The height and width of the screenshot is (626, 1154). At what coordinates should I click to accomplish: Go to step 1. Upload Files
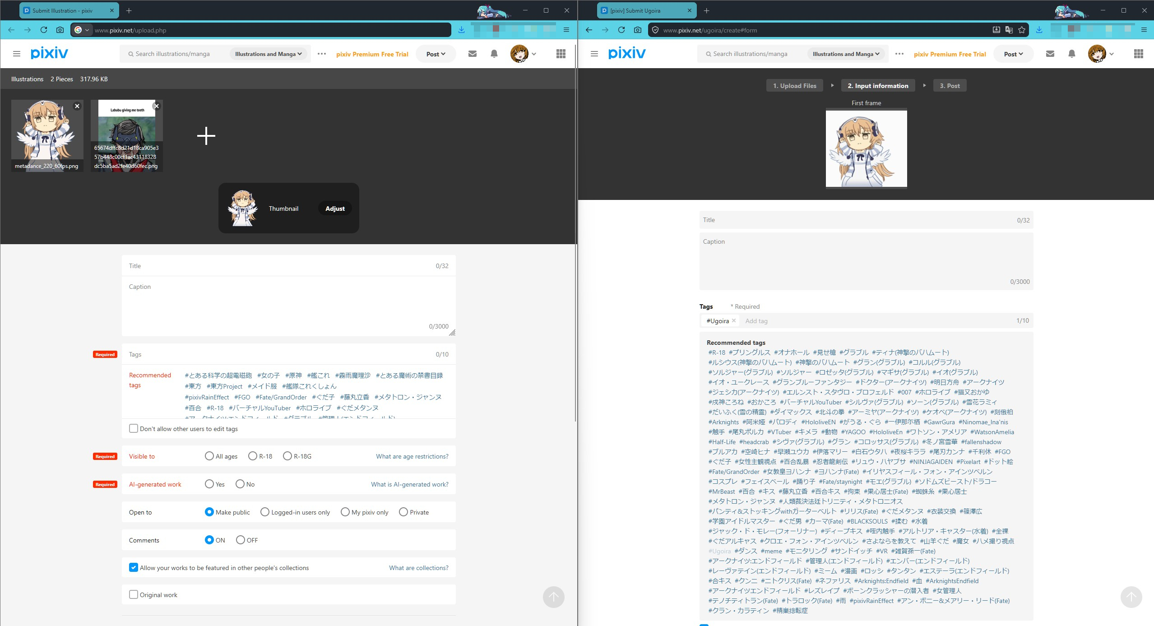(795, 86)
